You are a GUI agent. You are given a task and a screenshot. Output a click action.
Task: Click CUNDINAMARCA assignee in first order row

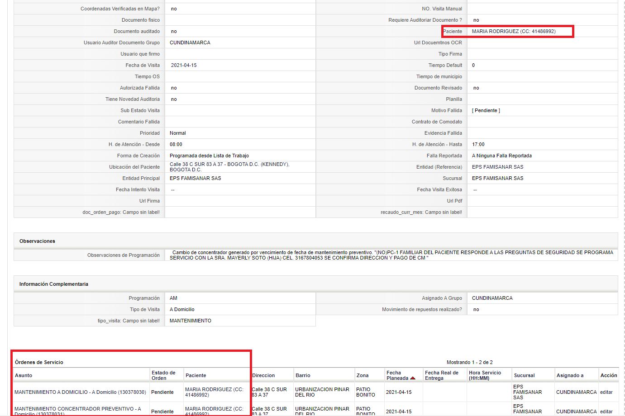[576, 392]
